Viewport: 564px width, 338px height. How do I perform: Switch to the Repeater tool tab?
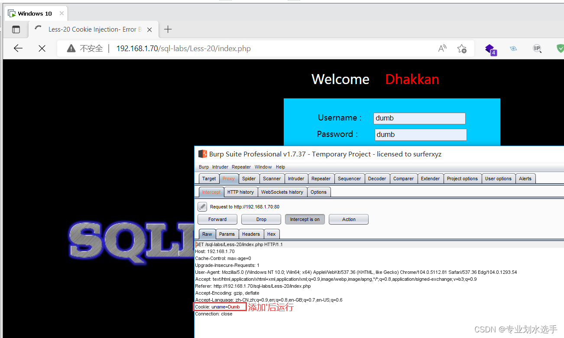pyautogui.click(x=321, y=179)
